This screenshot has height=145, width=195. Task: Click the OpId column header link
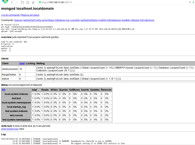pyautogui.click(x=22, y=63)
